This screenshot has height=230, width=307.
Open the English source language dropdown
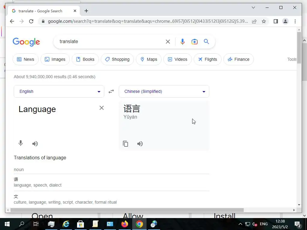[59, 91]
